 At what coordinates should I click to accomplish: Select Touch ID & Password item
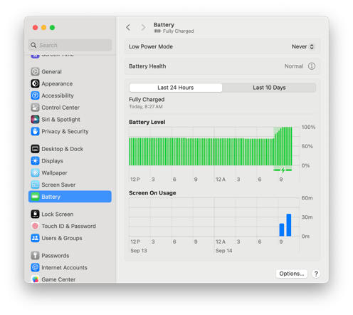click(70, 226)
